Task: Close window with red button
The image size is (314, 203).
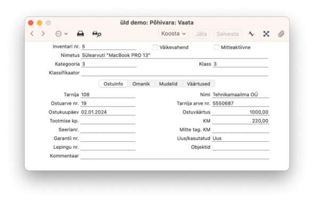Action: pos(30,23)
